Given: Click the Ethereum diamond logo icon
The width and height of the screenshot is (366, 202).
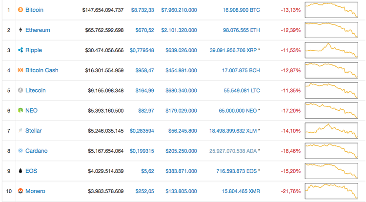Looking at the screenshot, I should click(x=20, y=30).
